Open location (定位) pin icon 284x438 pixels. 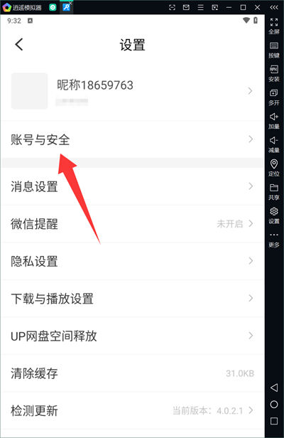[274, 168]
